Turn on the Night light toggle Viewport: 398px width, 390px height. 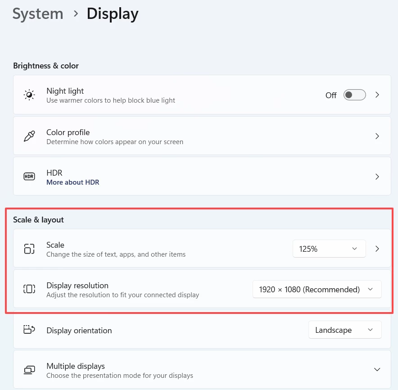point(355,95)
